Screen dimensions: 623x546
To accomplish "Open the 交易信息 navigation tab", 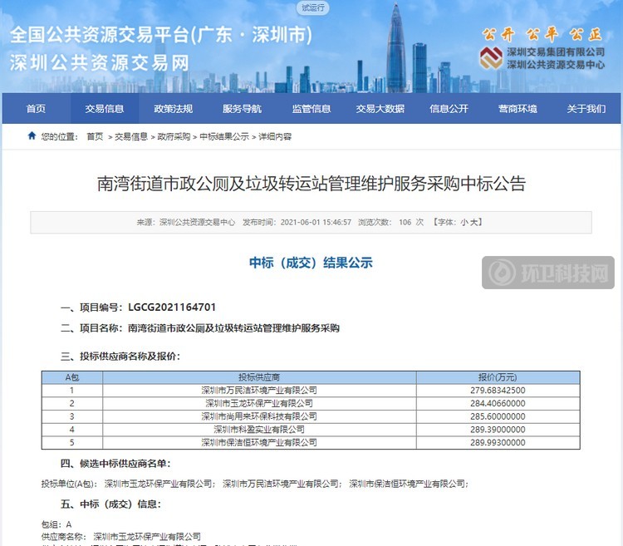I will point(105,109).
